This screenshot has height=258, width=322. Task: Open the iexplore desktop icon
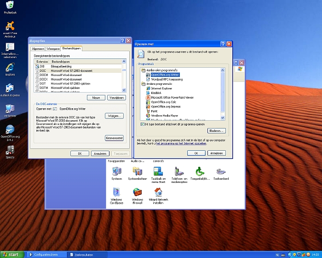[x=10, y=70]
